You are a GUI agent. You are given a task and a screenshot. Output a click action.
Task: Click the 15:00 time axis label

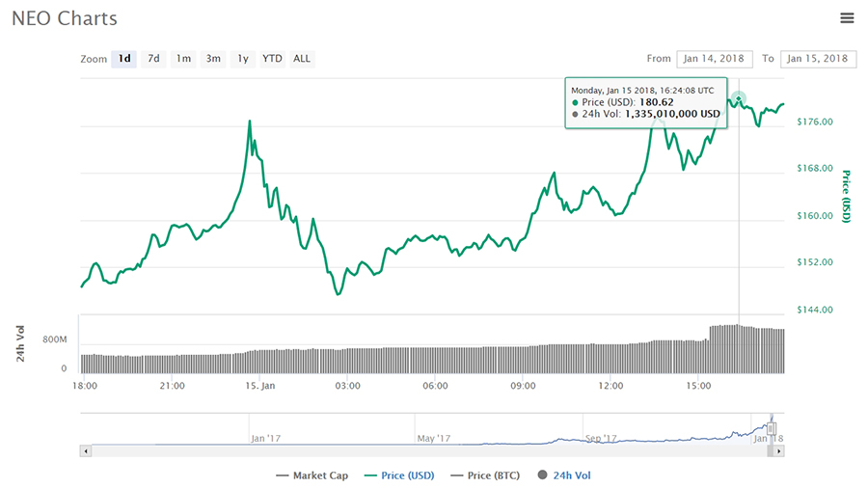pos(698,386)
